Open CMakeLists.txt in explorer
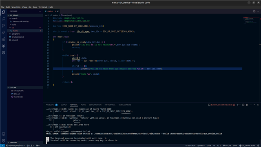The width and height of the screenshot is (261, 147). 25,37
